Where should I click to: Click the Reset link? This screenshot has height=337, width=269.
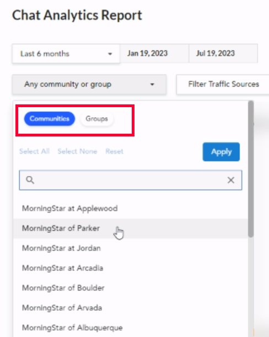coord(114,151)
